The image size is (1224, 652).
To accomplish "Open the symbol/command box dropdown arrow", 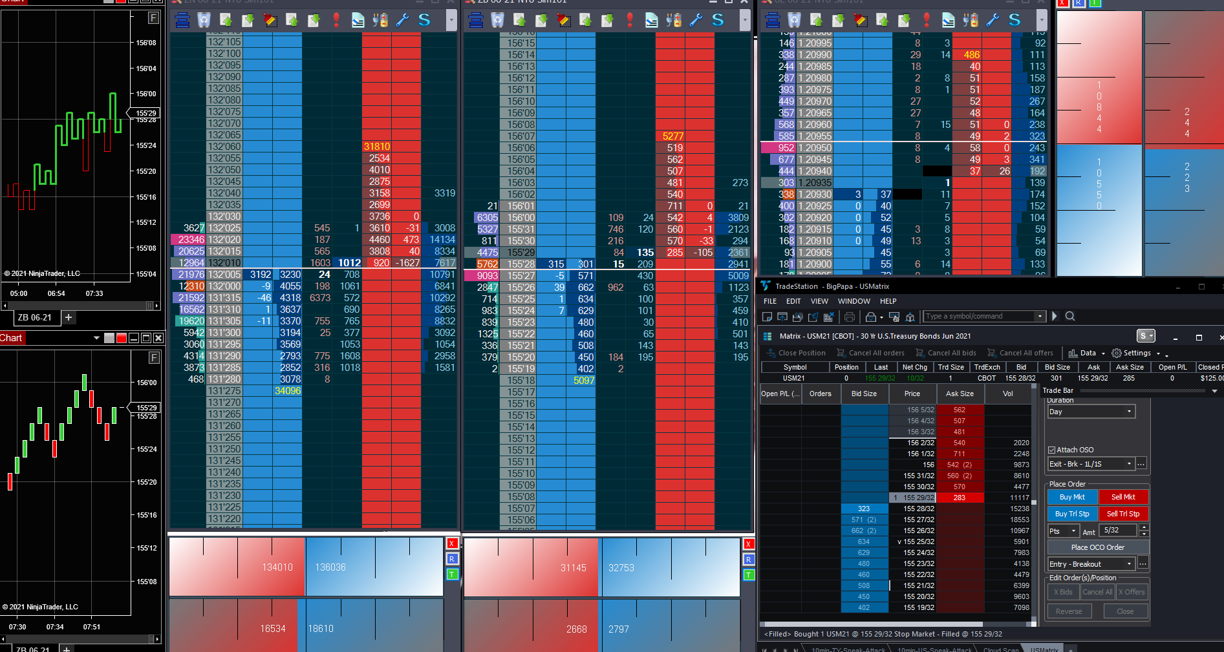I will (x=1040, y=317).
